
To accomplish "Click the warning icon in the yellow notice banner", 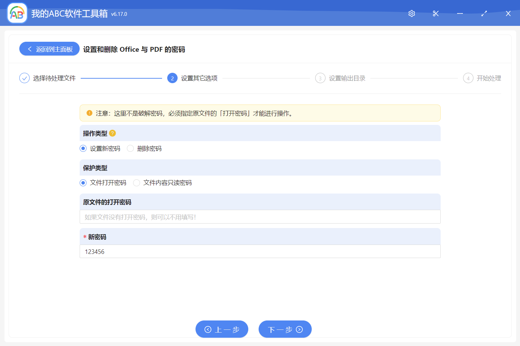I will click(89, 113).
